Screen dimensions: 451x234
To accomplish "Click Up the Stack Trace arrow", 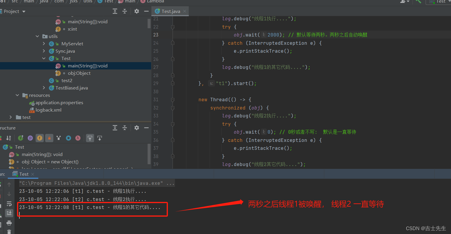I will pyautogui.click(x=9, y=185).
